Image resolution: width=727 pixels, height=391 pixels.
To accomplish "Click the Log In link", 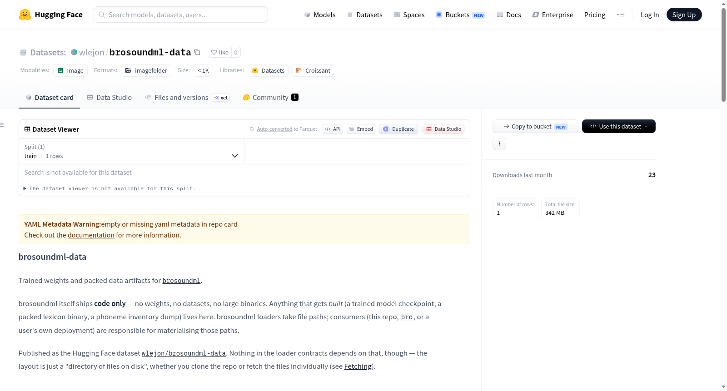I will pyautogui.click(x=650, y=15).
